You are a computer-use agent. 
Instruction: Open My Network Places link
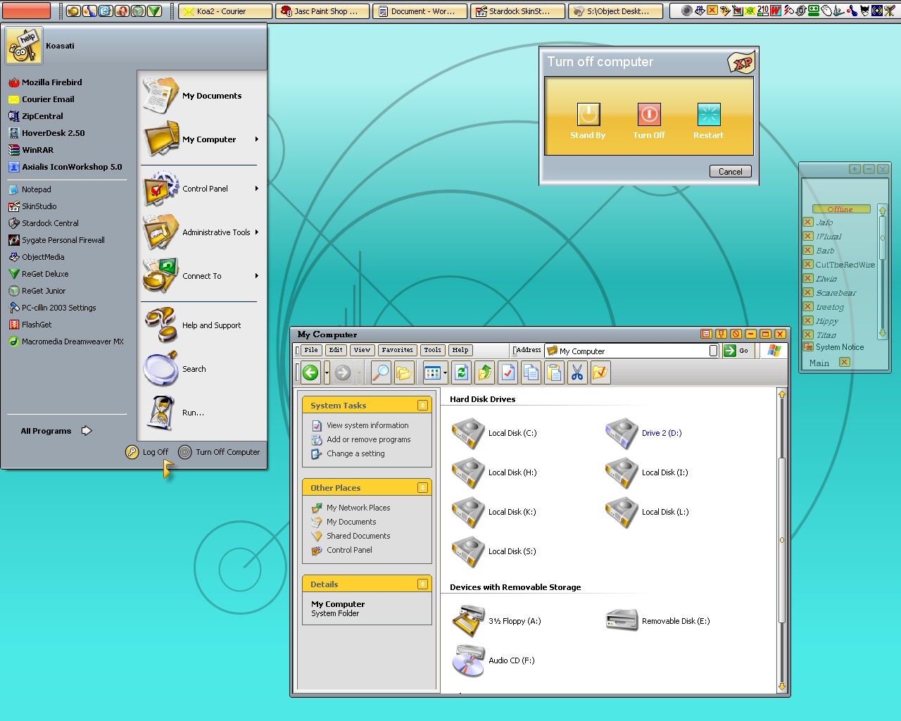358,508
